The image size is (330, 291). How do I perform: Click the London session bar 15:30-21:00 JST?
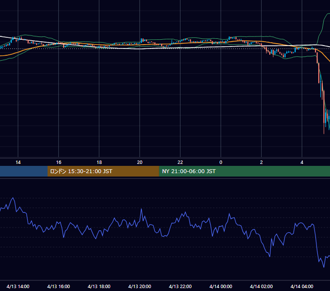coord(103,171)
